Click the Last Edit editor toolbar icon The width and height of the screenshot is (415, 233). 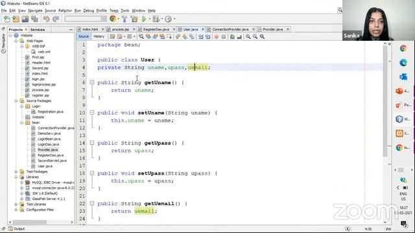112,37
